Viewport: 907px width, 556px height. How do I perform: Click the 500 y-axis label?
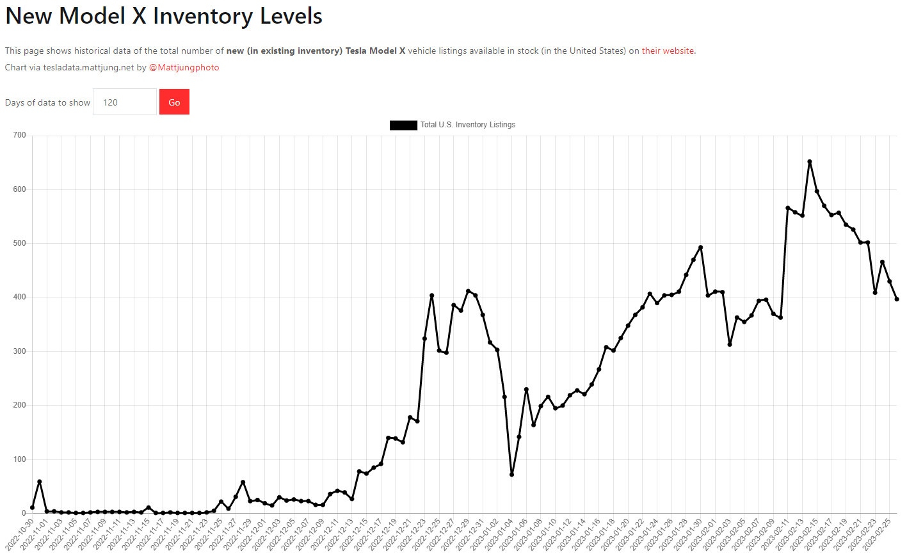click(19, 243)
